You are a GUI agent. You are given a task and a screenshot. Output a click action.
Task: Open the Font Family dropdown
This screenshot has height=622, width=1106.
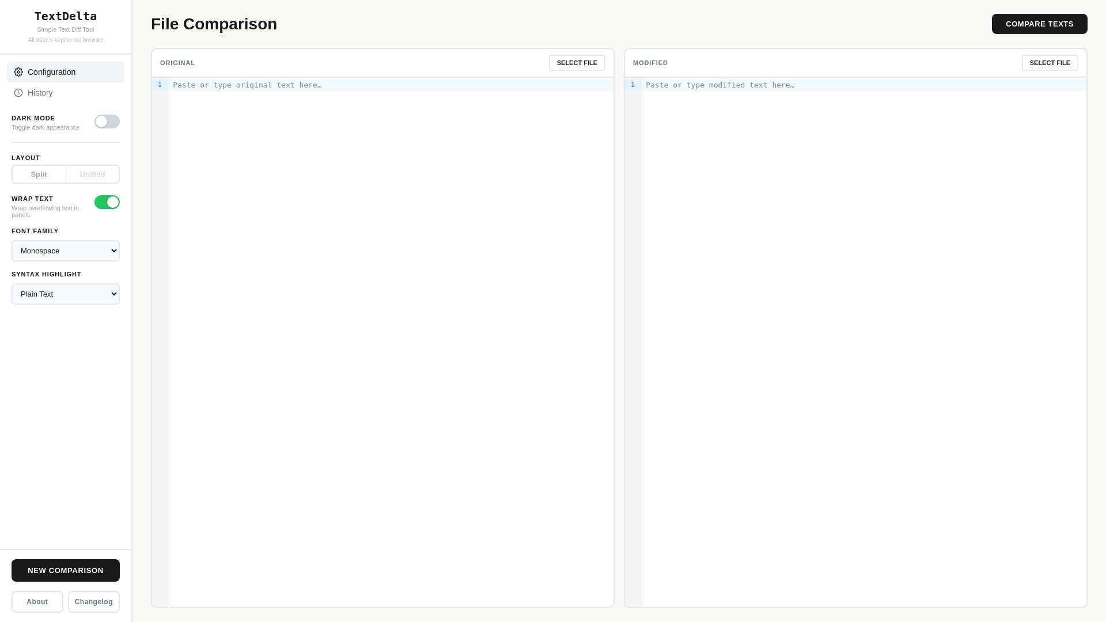tap(66, 251)
